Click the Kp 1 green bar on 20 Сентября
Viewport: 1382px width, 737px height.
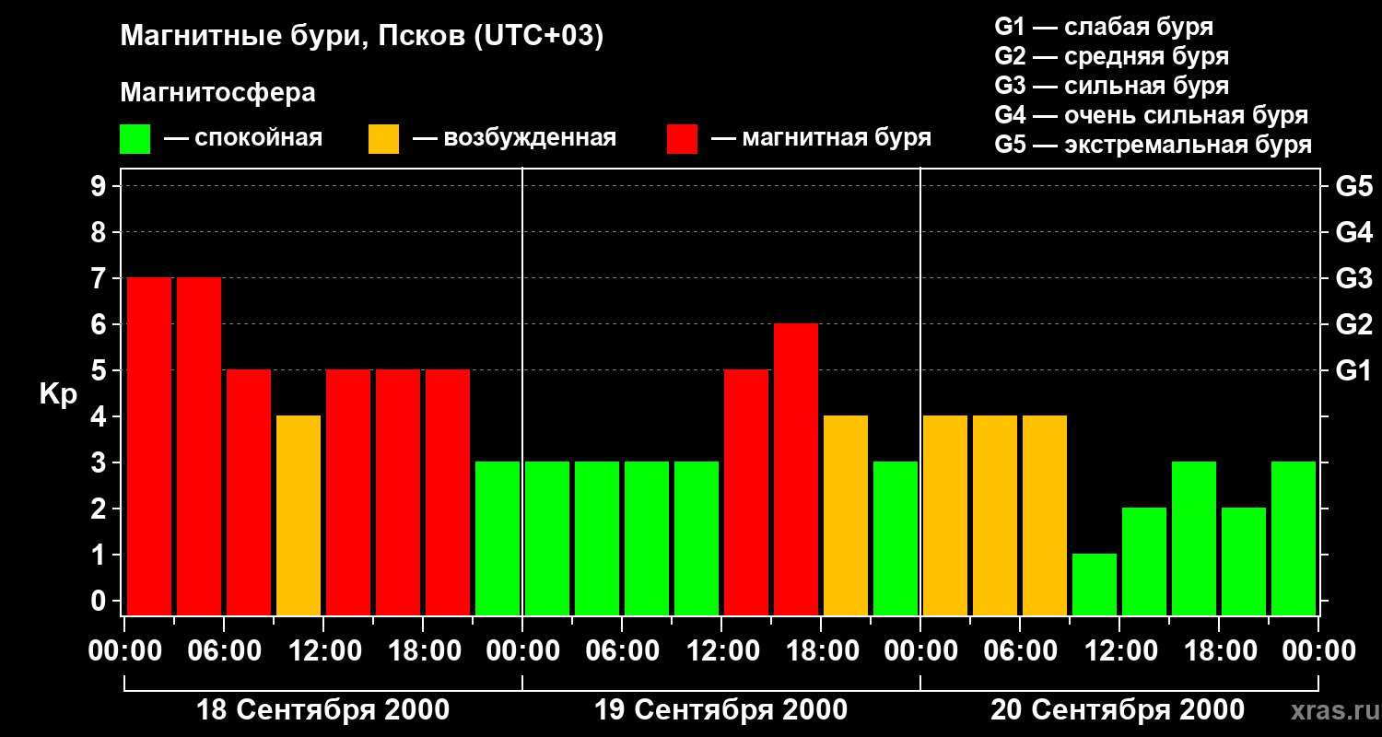coord(1095,584)
